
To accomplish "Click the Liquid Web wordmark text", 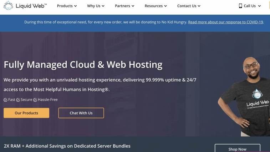I will point(31,6).
